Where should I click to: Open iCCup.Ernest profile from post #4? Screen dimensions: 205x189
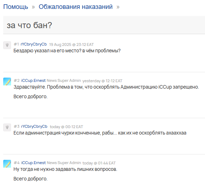tap(34, 163)
